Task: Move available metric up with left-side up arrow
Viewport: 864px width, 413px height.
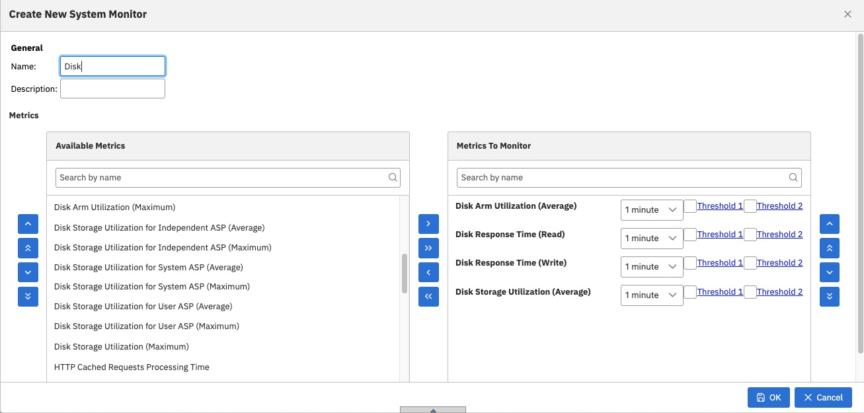Action: tap(28, 224)
